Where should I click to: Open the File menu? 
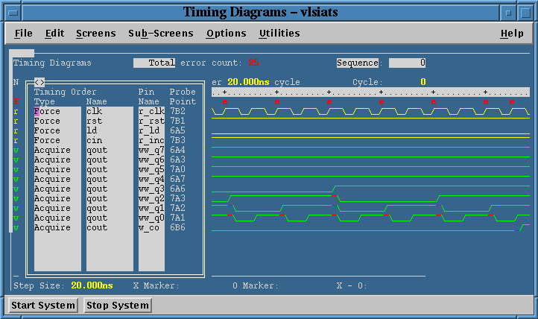[x=23, y=34]
